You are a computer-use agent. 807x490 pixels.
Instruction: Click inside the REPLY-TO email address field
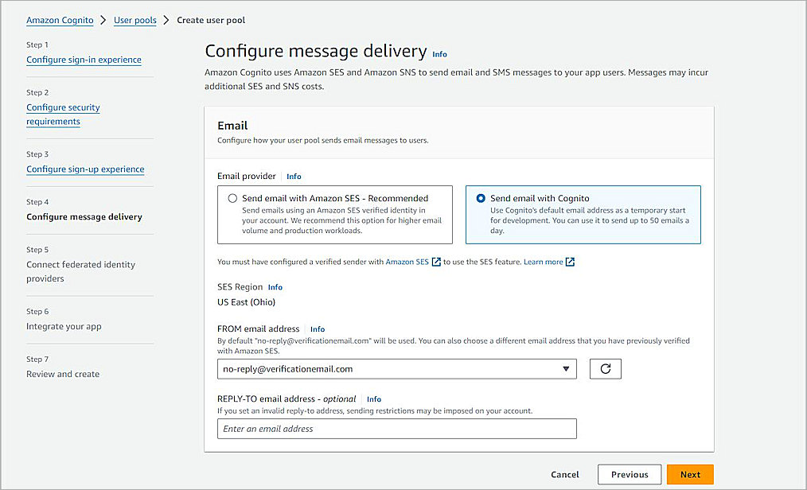[396, 429]
